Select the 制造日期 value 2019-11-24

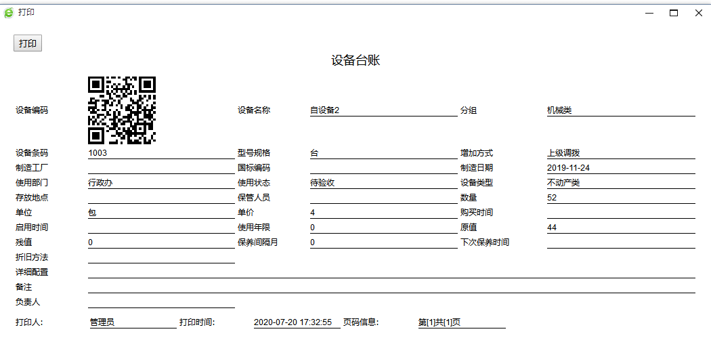pos(620,168)
